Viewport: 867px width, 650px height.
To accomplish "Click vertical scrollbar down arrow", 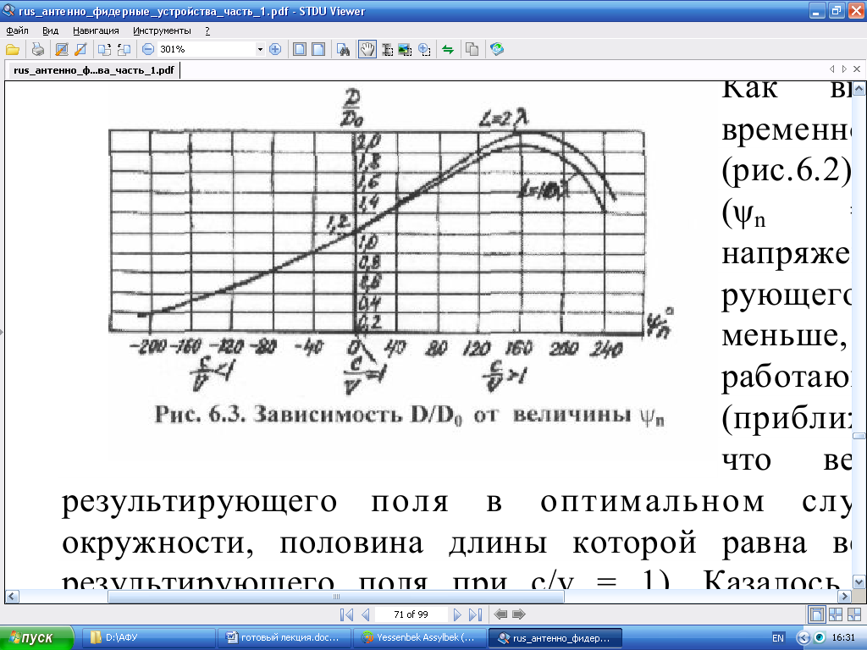I will tap(859, 582).
